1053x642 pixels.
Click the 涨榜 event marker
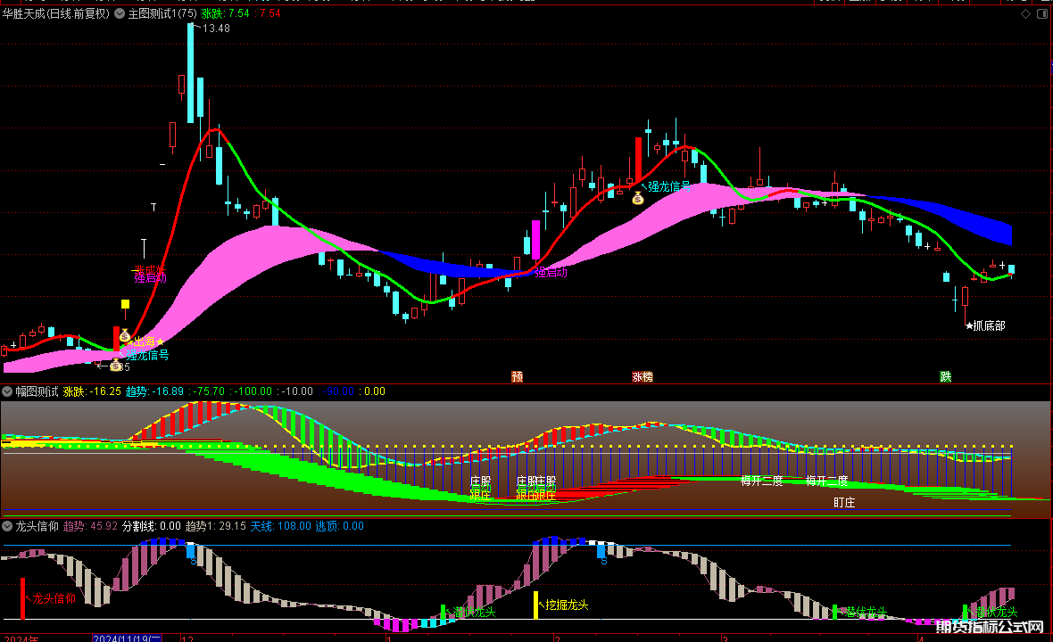(643, 376)
